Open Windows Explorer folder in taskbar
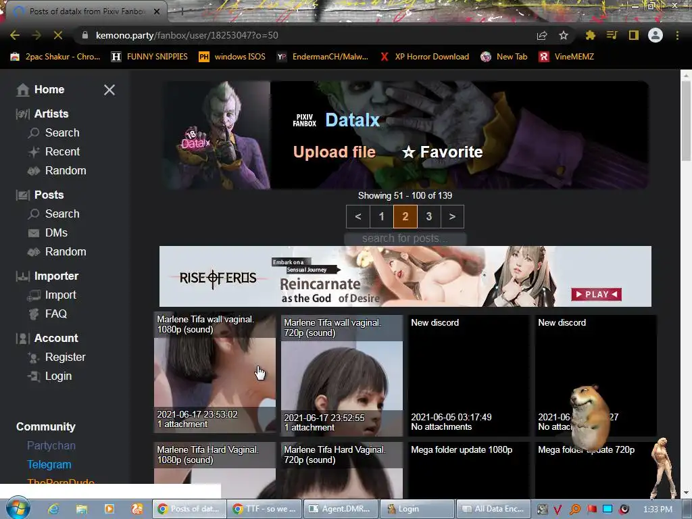The image size is (692, 519). (x=82, y=509)
